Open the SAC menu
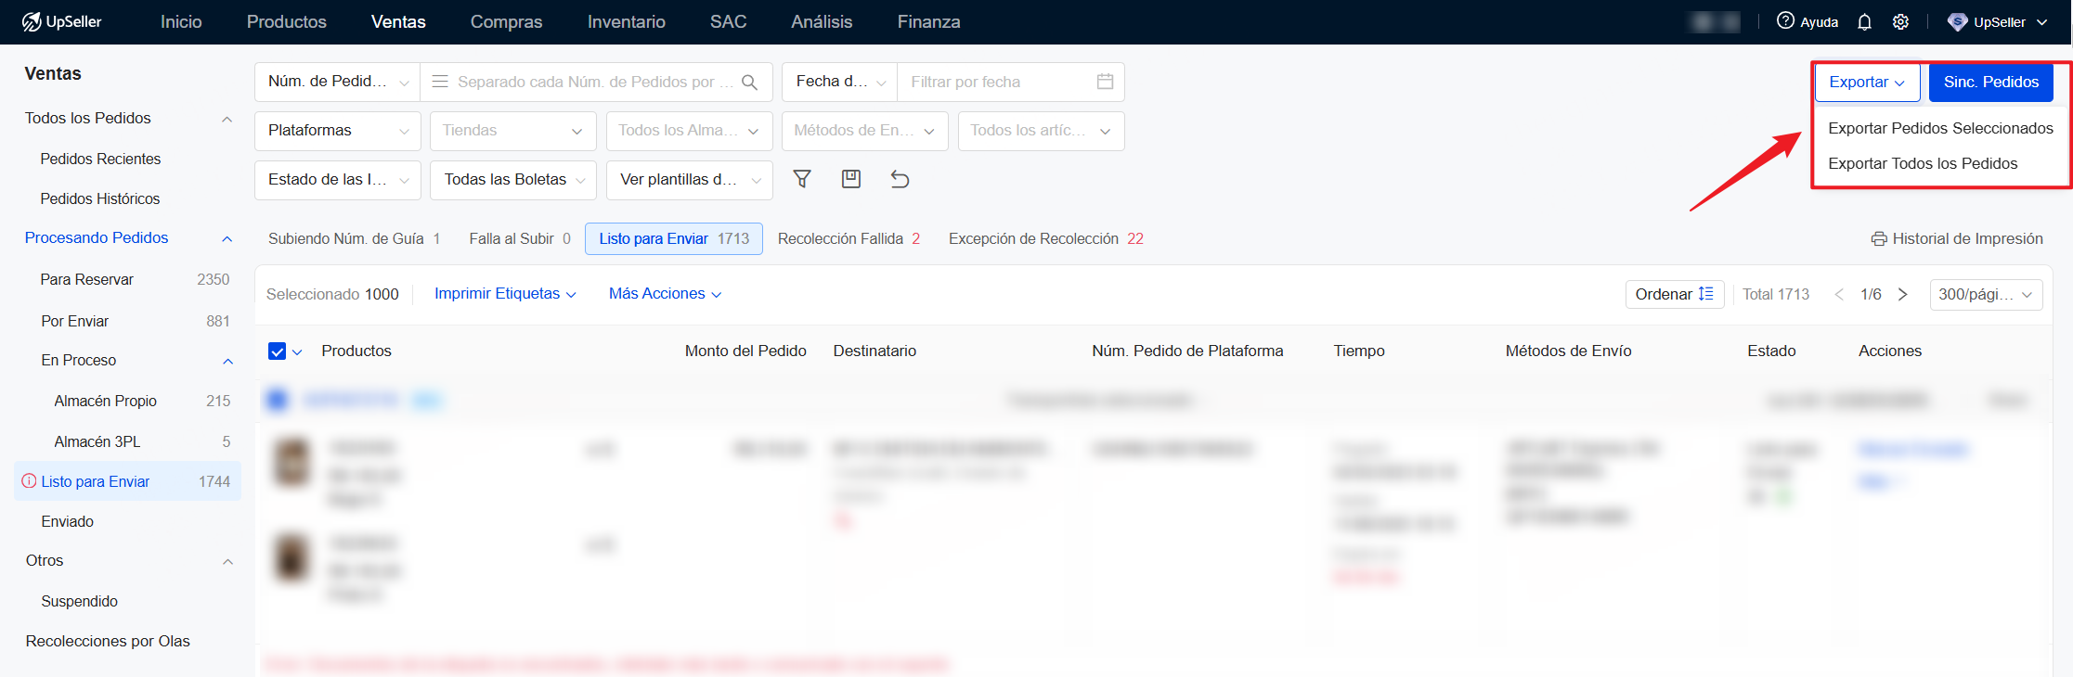2073x677 pixels. [x=728, y=21]
